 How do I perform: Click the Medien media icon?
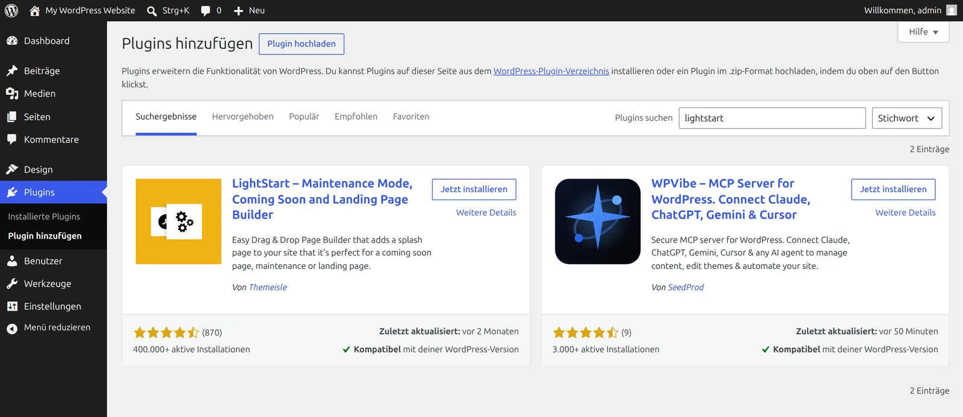pos(12,94)
